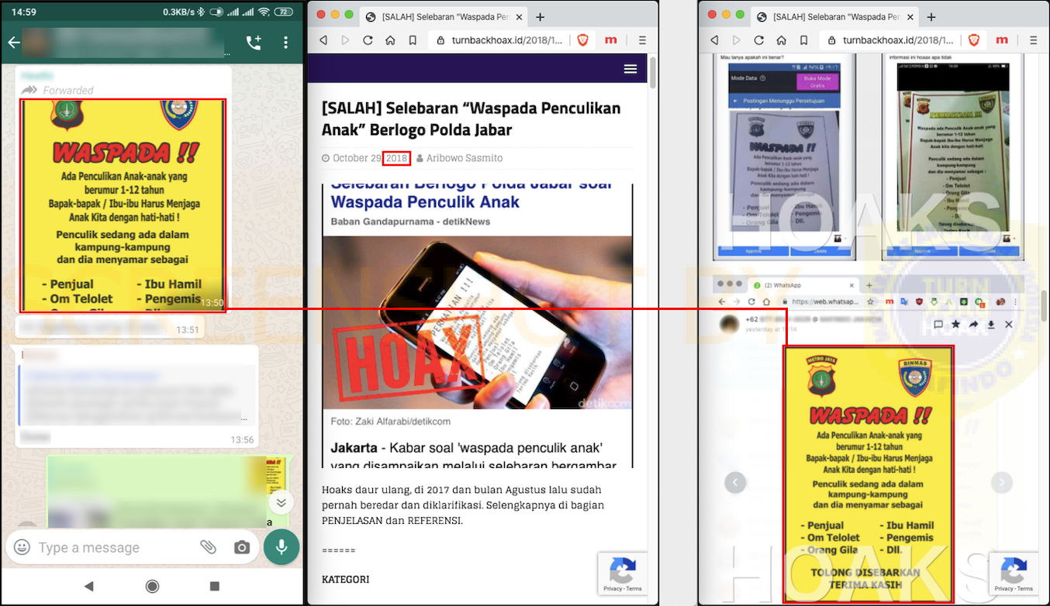
Task: Click chat bubble icon in WhatsApp Web viewer
Action: pyautogui.click(x=938, y=325)
